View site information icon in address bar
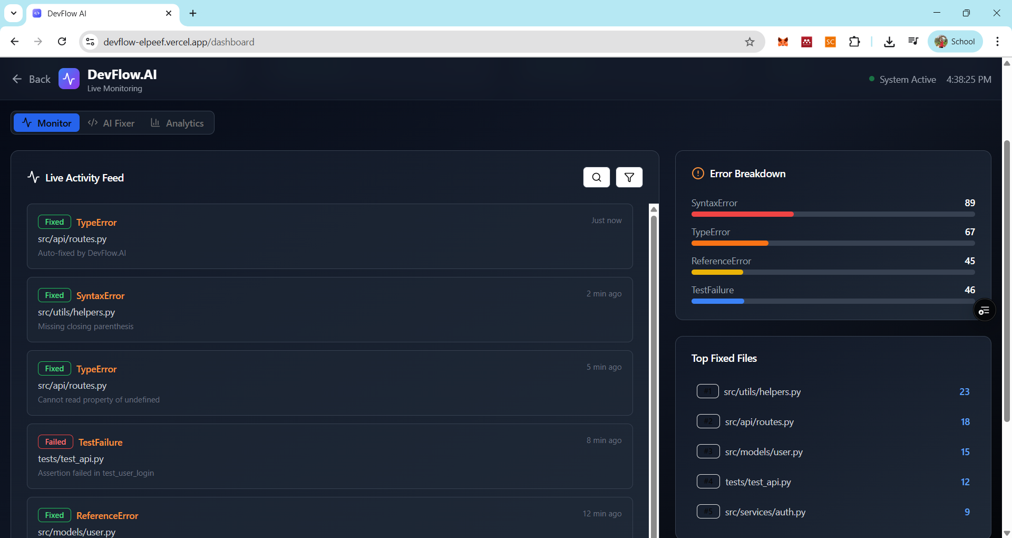Image resolution: width=1012 pixels, height=538 pixels. point(90,42)
